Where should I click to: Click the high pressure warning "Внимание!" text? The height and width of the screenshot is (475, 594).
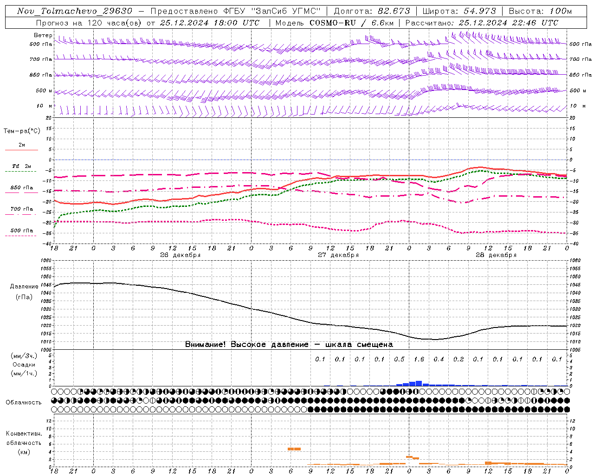pos(206,344)
